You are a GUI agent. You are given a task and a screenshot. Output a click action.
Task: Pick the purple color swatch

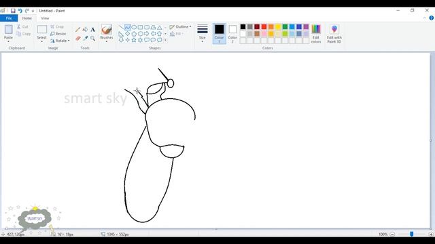[306, 27]
